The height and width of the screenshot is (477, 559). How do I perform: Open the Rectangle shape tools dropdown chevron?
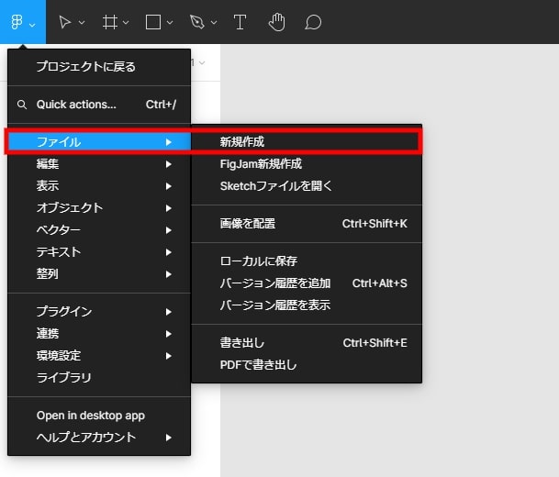(x=170, y=22)
